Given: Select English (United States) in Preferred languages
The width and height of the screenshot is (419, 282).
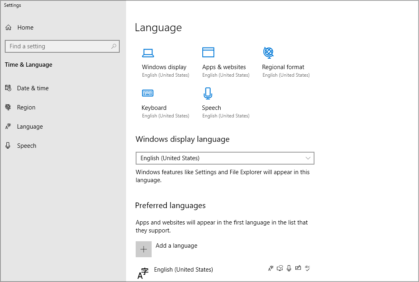Looking at the screenshot, I should coord(184,270).
